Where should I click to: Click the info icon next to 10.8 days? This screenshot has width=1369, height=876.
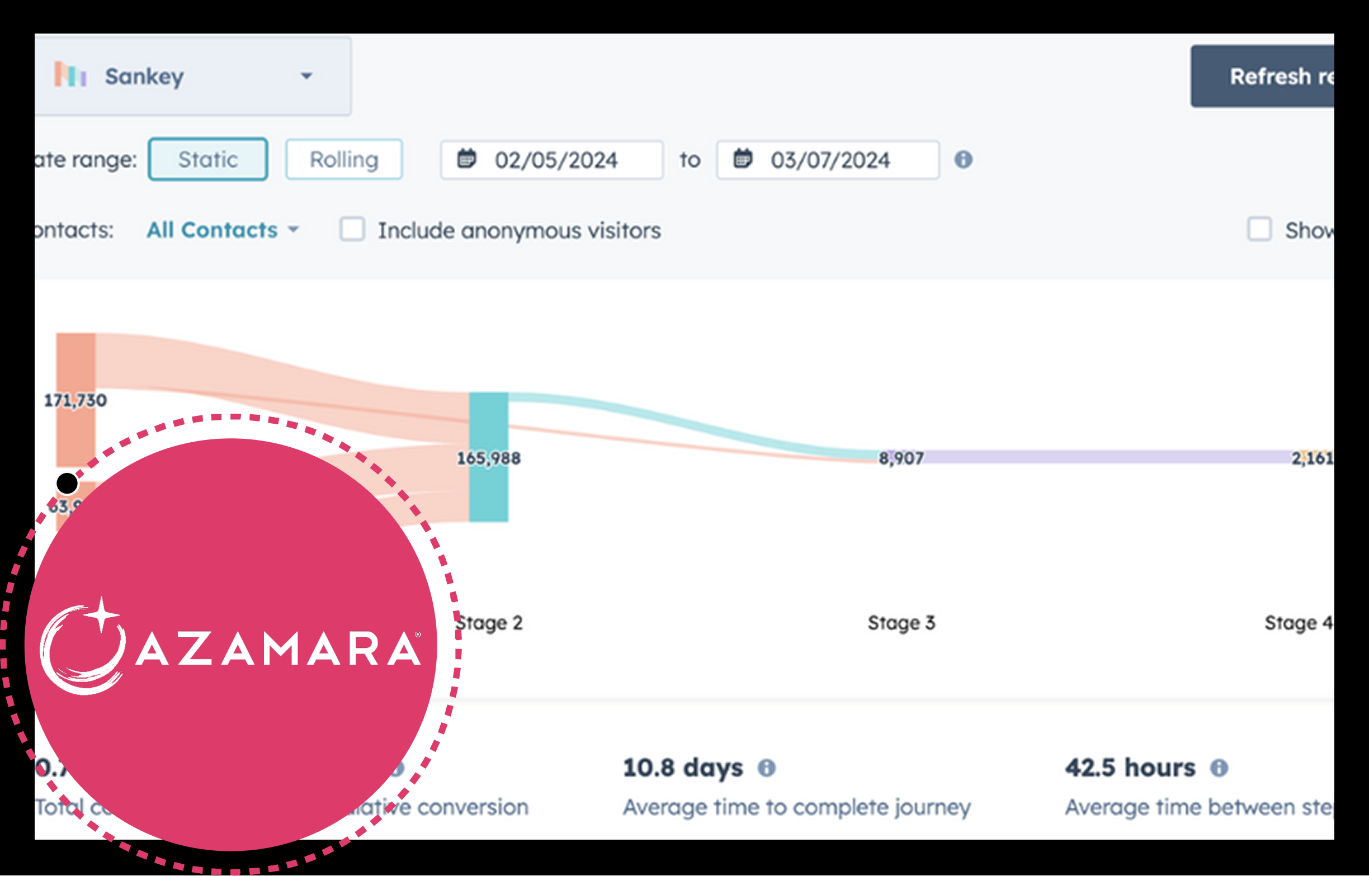[x=767, y=768]
